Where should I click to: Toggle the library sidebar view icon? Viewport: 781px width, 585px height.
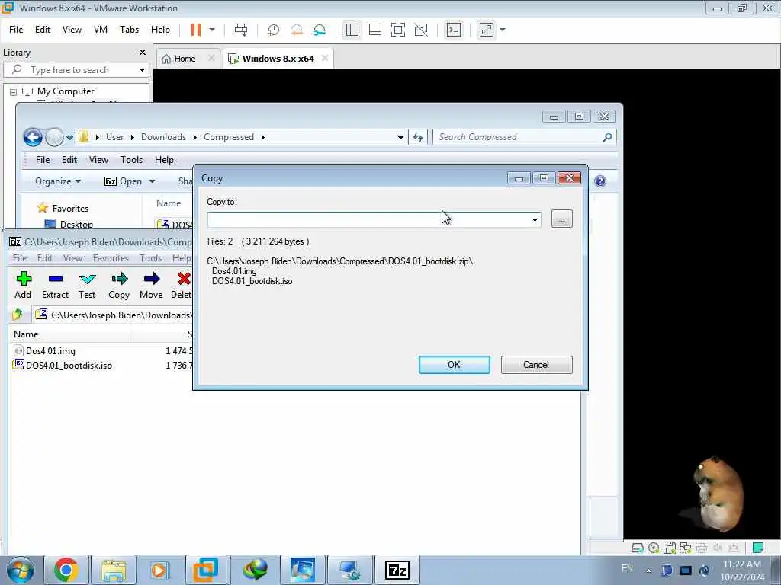352,30
